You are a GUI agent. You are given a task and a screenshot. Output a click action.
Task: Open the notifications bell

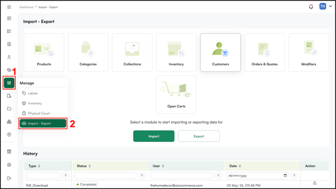point(311,7)
